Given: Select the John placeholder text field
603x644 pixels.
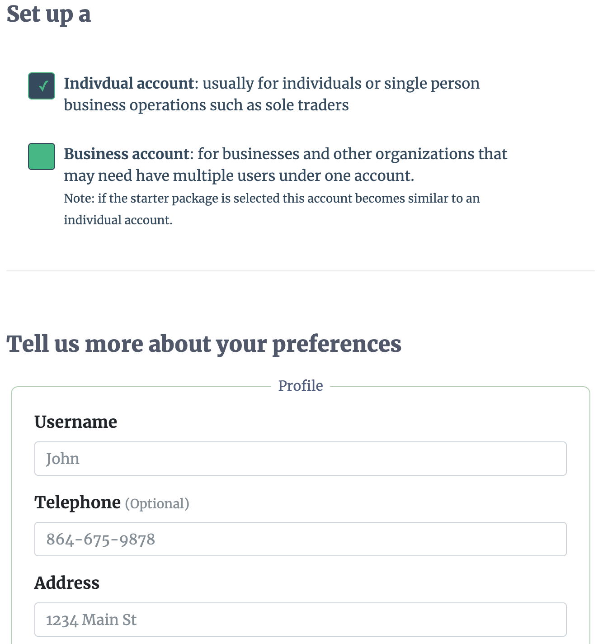Looking at the screenshot, I should tap(300, 458).
